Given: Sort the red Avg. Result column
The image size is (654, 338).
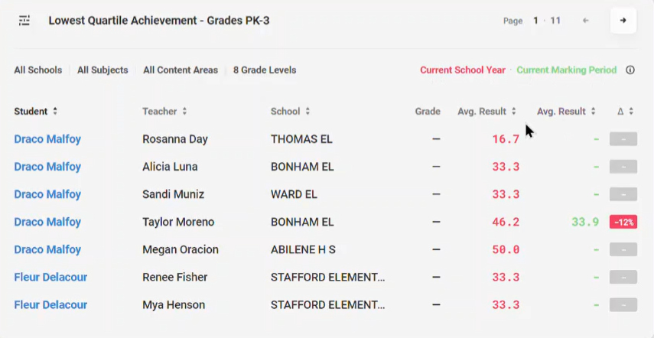Looking at the screenshot, I should tap(514, 112).
